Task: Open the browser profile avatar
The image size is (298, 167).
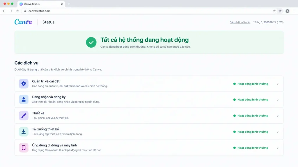Action: (287, 11)
